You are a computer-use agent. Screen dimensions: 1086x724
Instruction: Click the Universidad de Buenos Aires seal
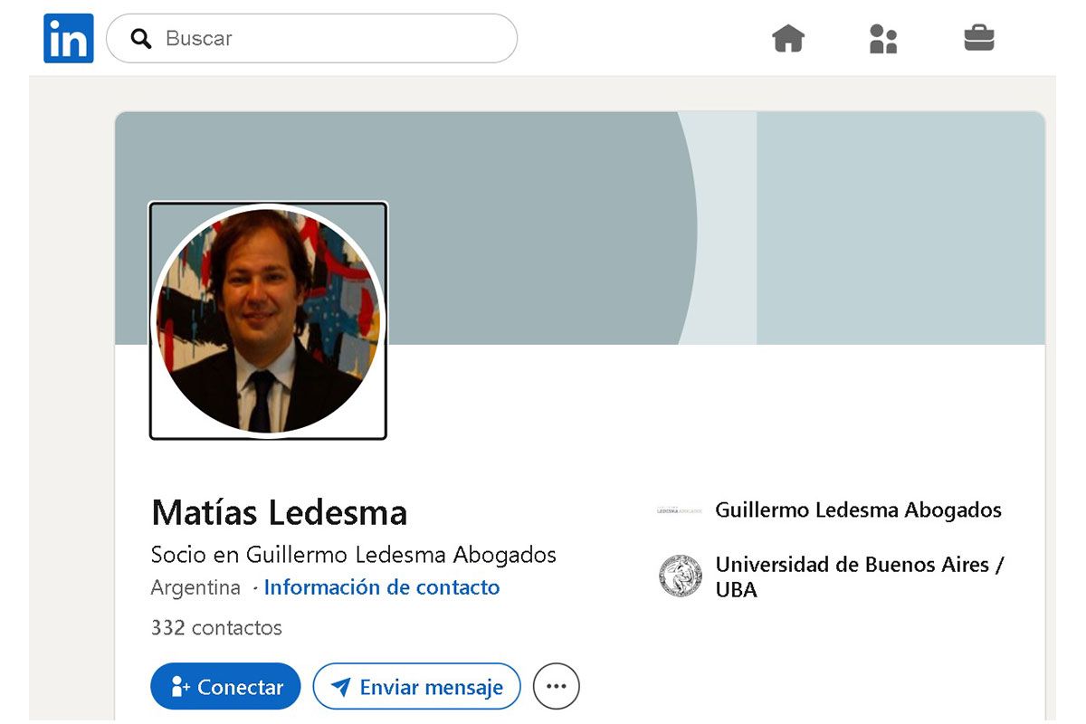tap(681, 576)
